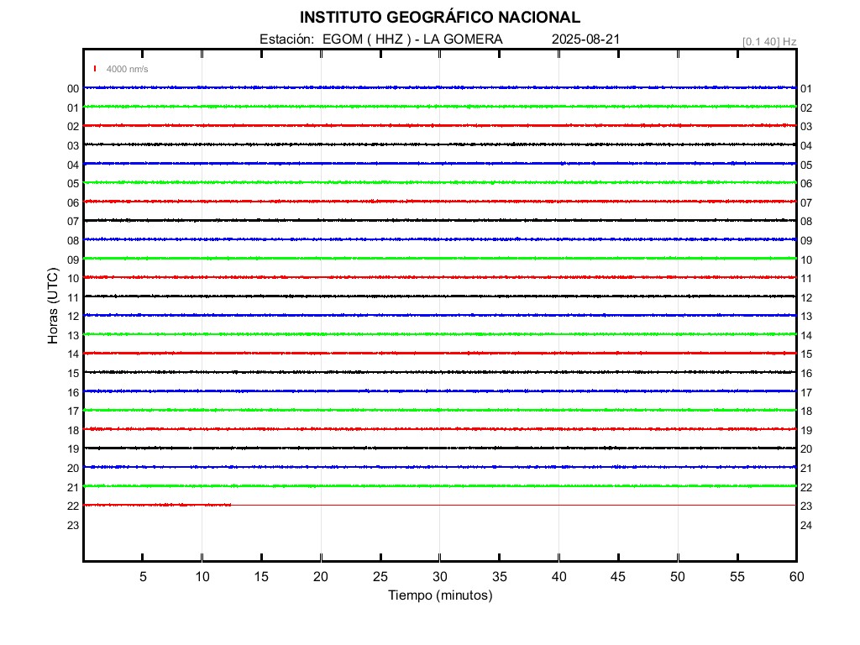Click minute label 25 on time axis
Image resolution: width=860 pixels, height=645 pixels.
pyautogui.click(x=380, y=576)
